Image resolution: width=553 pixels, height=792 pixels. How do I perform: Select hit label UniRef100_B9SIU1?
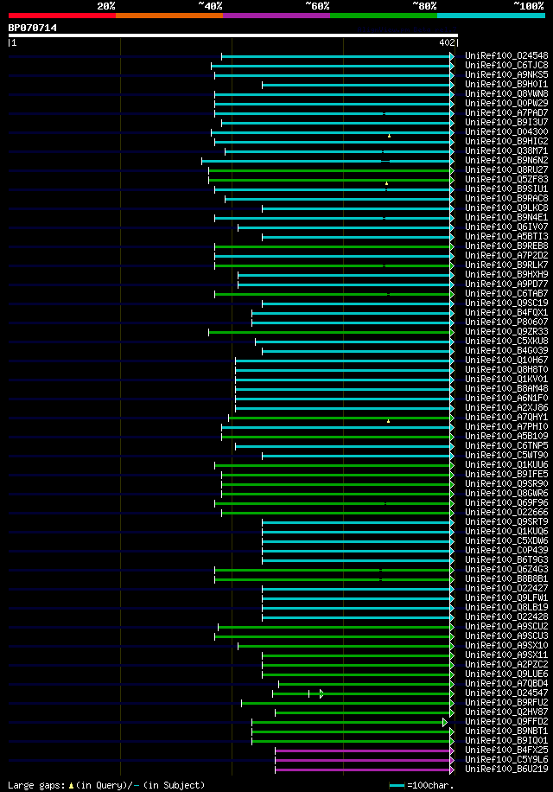[x=506, y=188]
